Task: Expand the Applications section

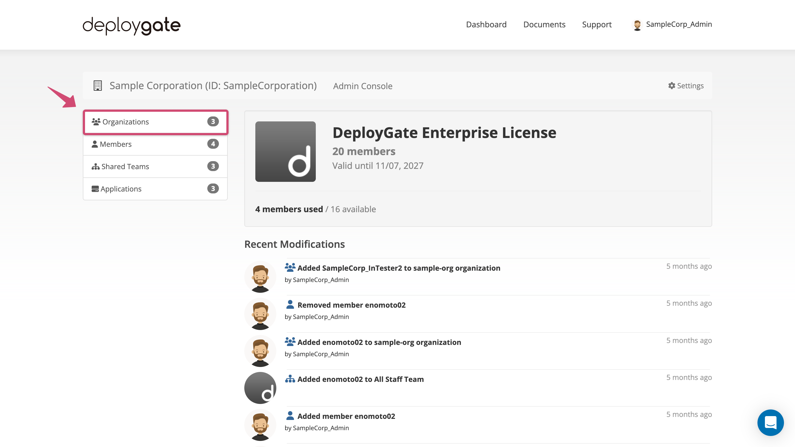Action: 155,189
